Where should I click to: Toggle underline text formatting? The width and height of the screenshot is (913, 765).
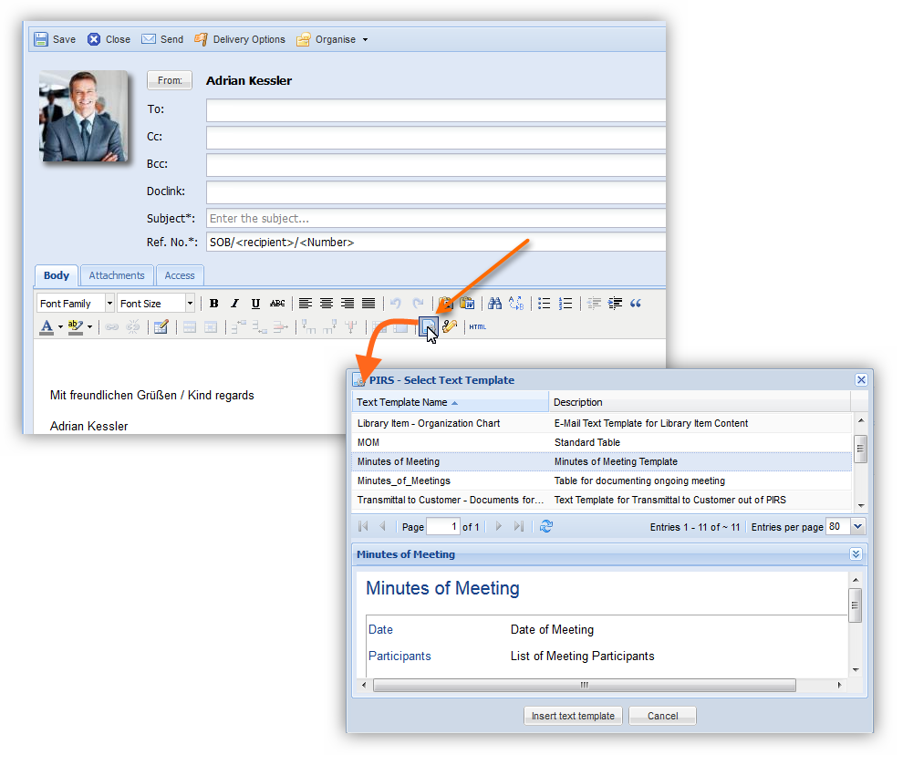[x=255, y=304]
